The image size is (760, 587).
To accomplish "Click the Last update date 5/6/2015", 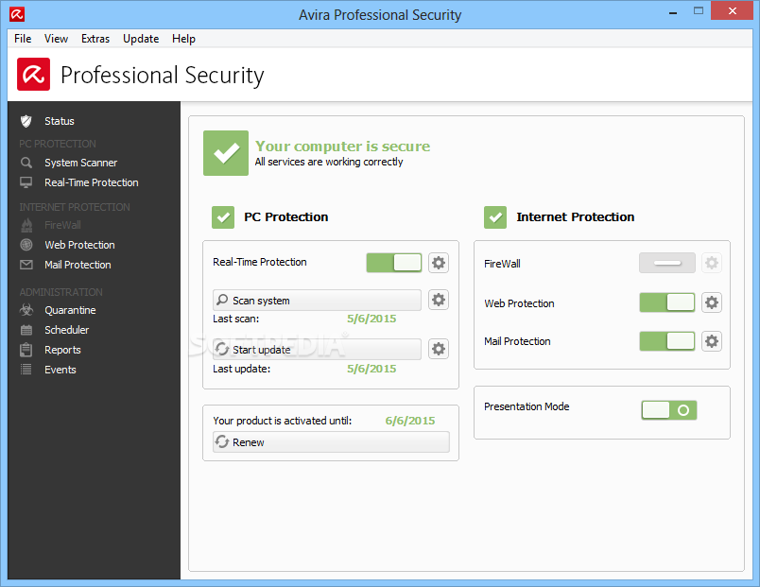I will [x=371, y=369].
